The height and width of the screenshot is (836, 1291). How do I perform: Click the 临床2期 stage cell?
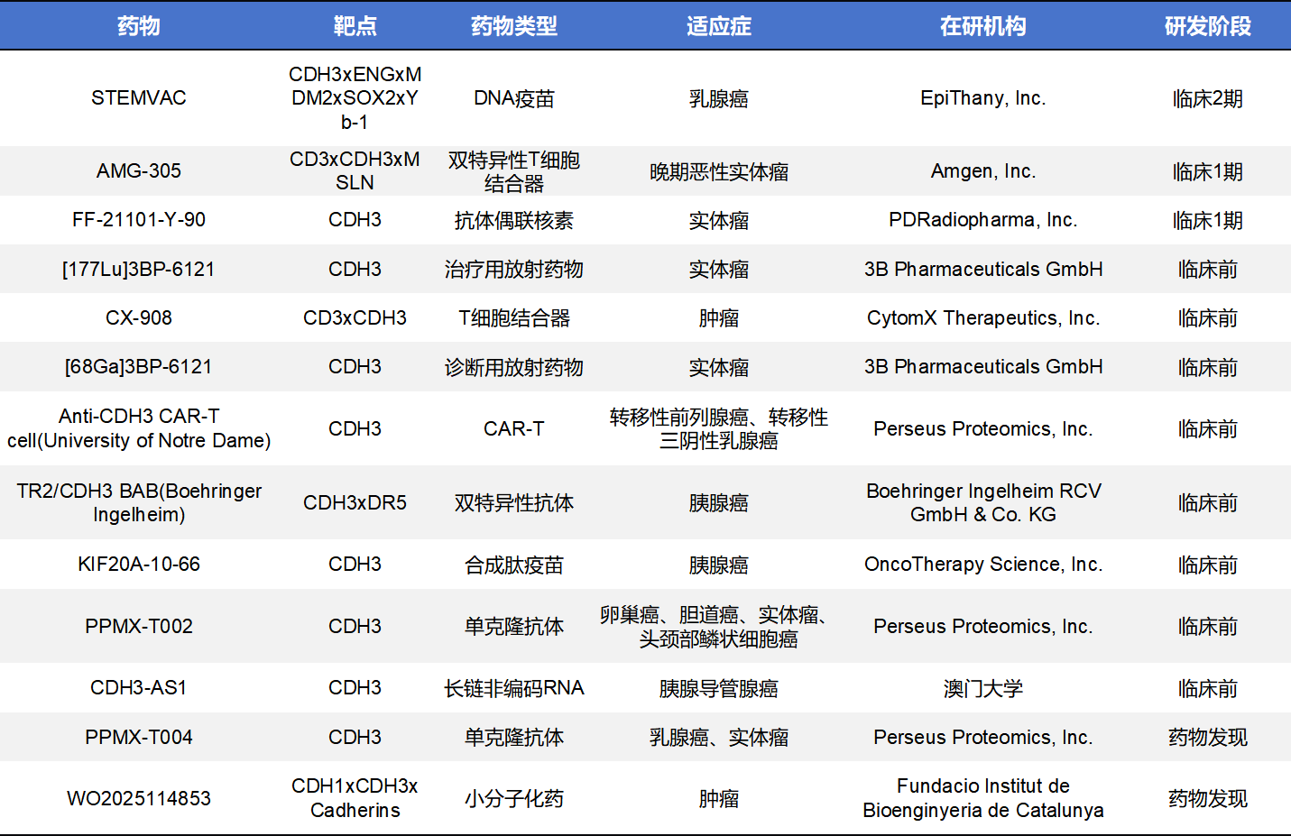click(x=1207, y=98)
